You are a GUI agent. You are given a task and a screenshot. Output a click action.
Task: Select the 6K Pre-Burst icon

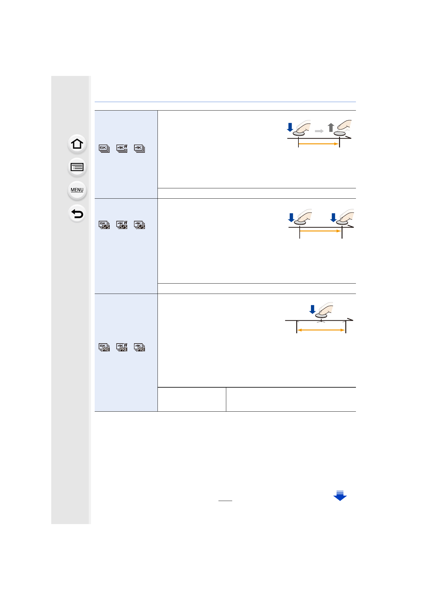coord(104,347)
